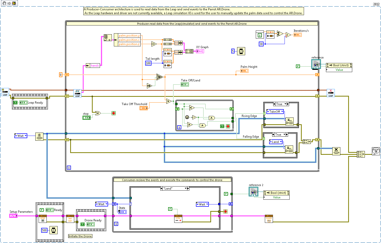Select the Leap initialize VI icon

pos(5,92)
